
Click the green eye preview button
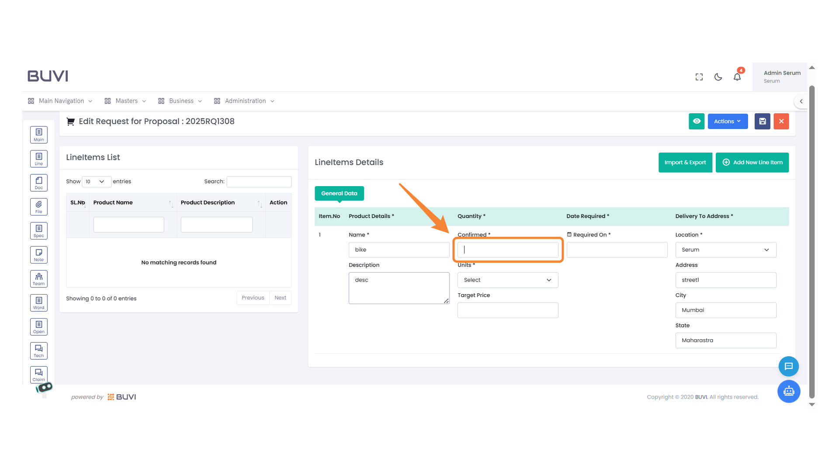(697, 121)
